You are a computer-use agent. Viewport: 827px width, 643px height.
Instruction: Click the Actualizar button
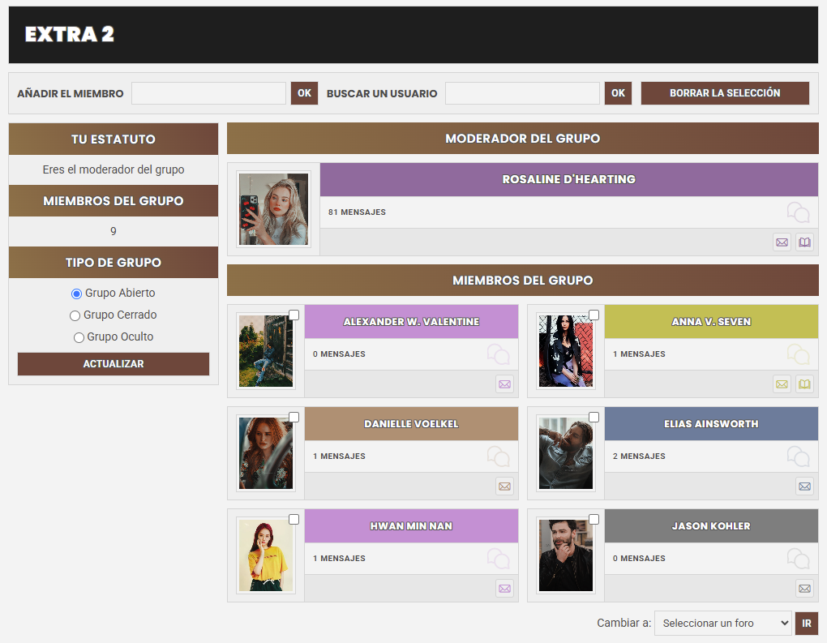pyautogui.click(x=114, y=364)
